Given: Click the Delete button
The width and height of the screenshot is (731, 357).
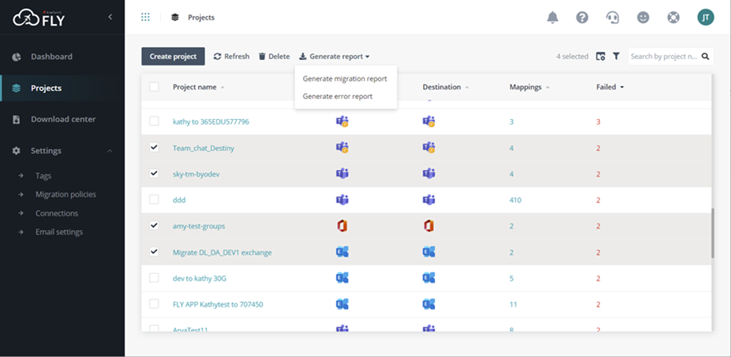Looking at the screenshot, I should (274, 57).
